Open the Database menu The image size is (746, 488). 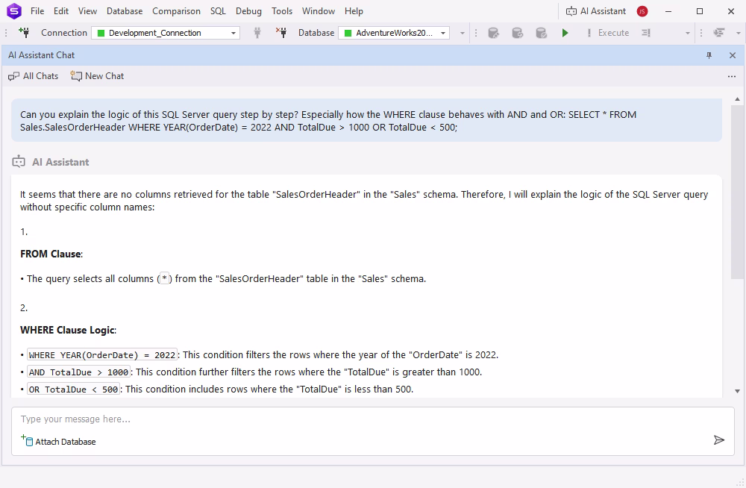pyautogui.click(x=125, y=11)
